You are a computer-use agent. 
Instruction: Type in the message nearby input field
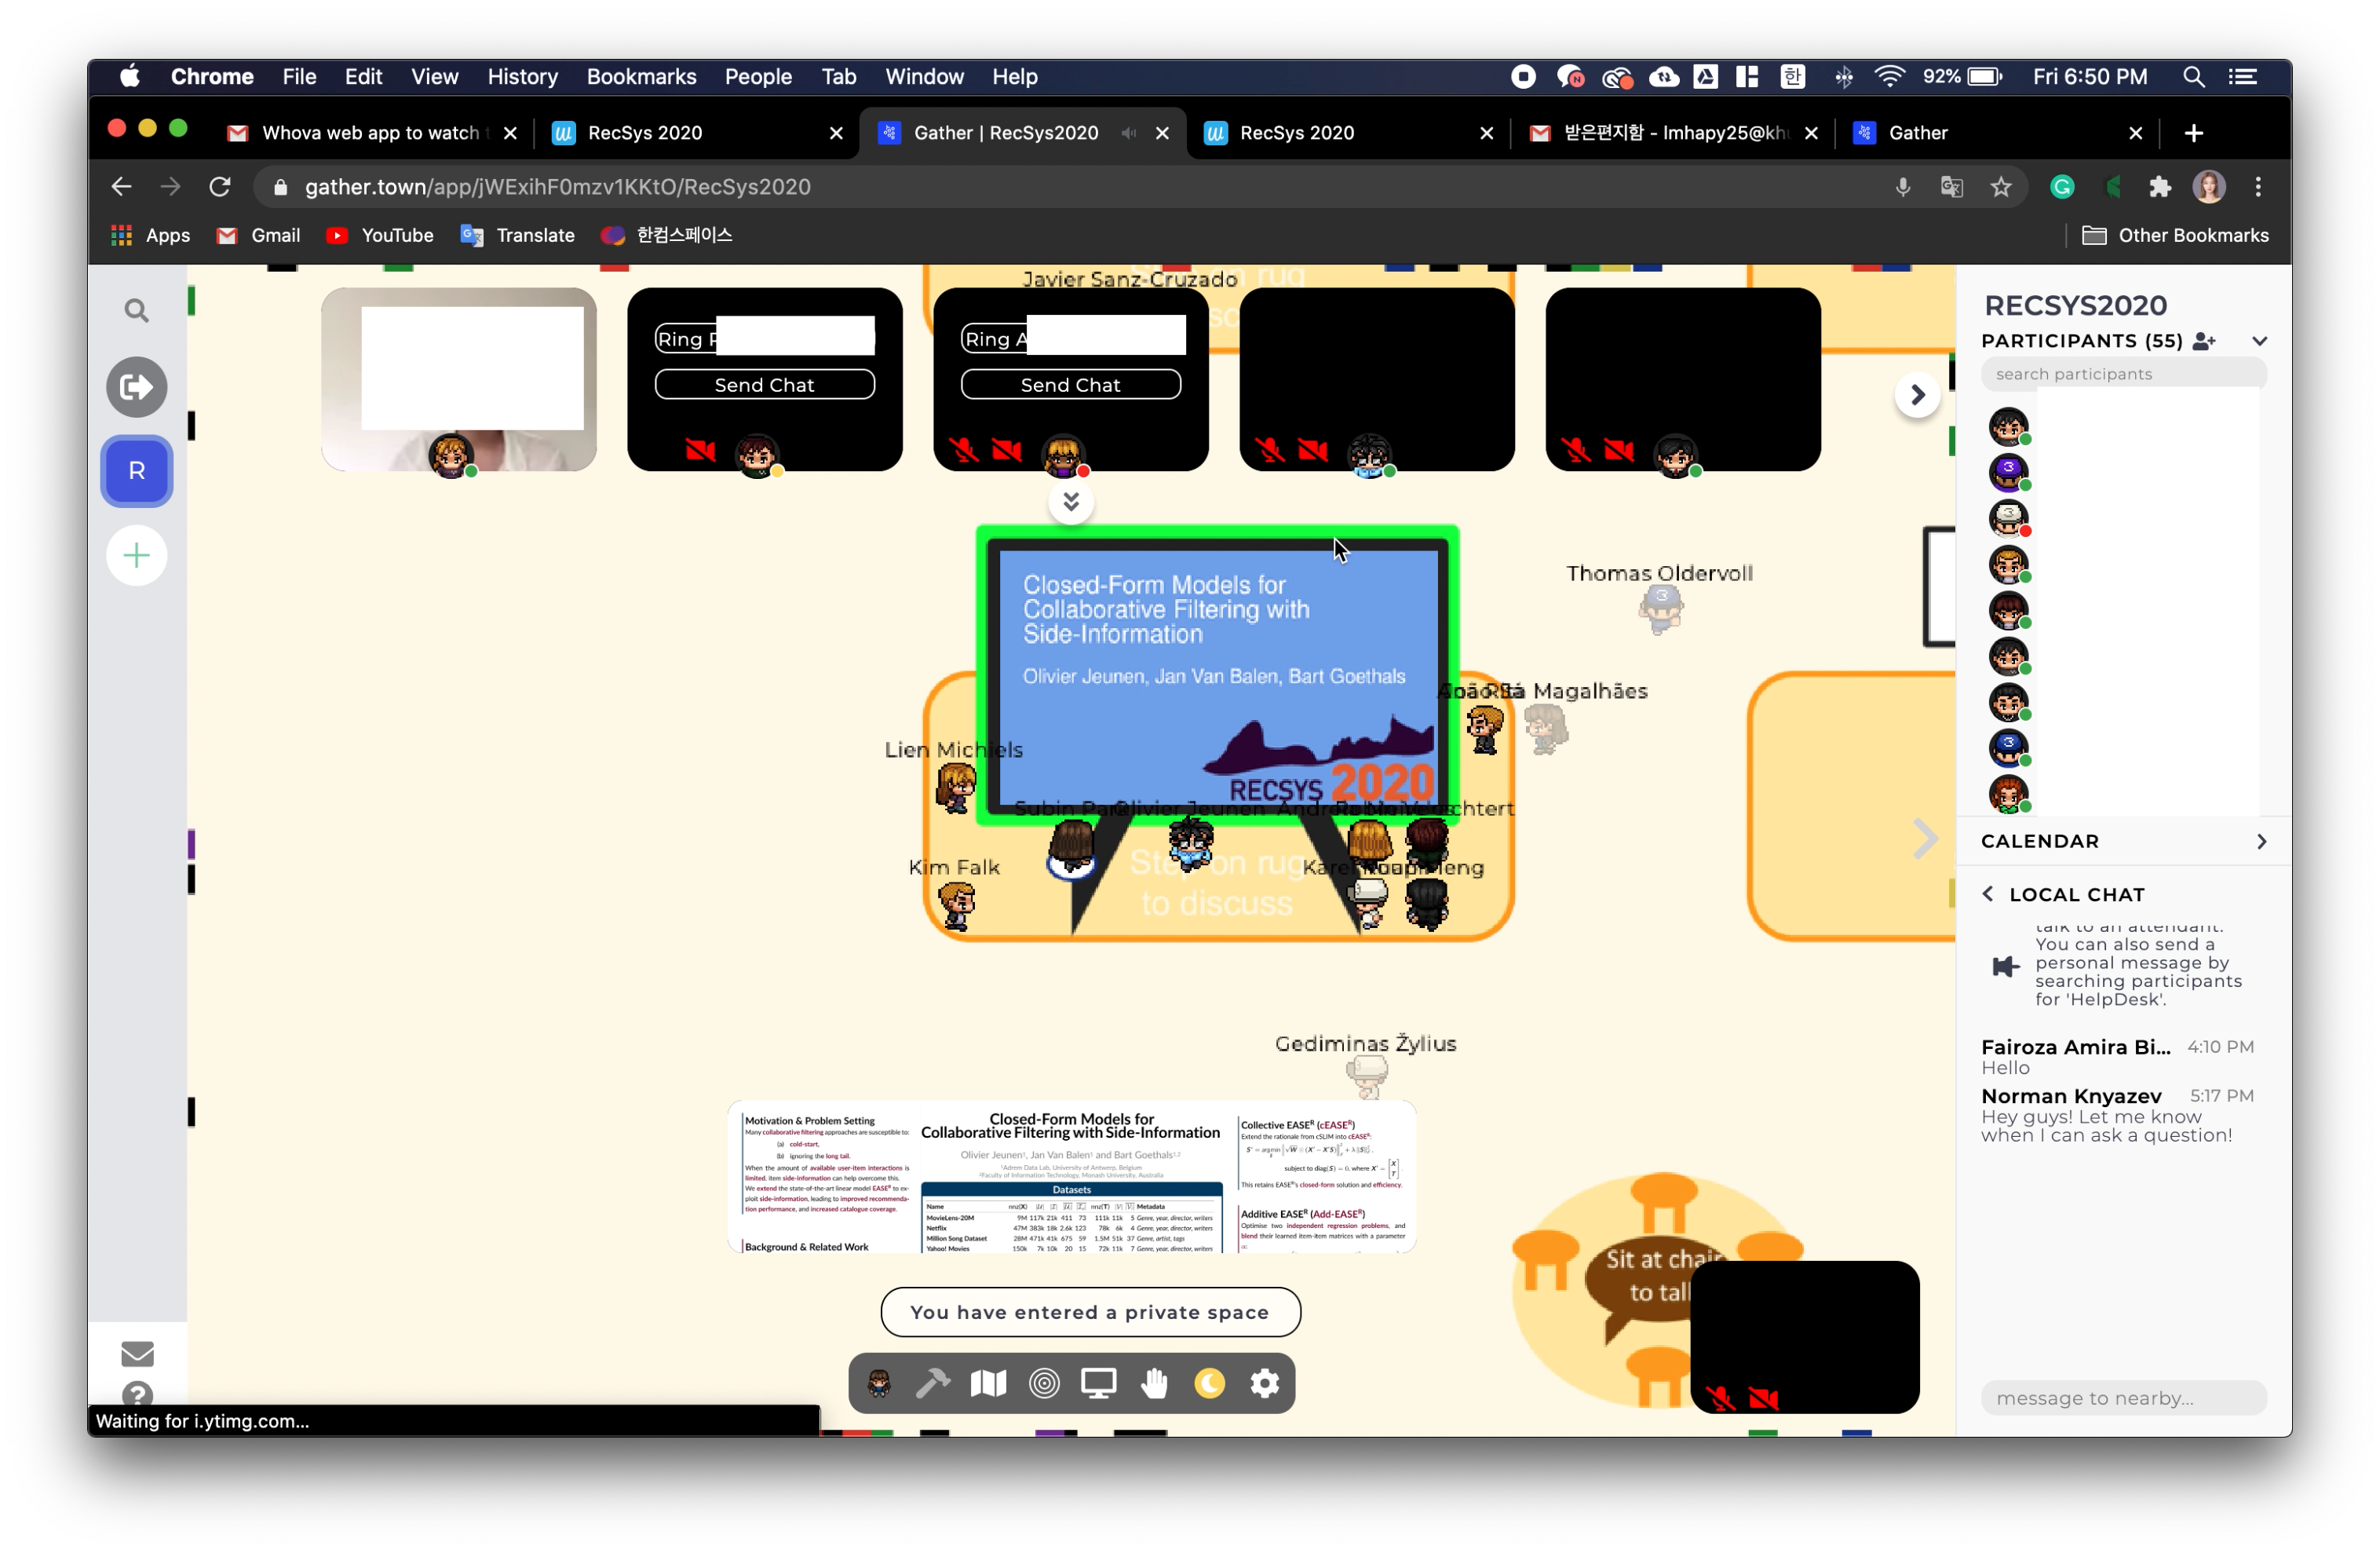coord(2125,1397)
